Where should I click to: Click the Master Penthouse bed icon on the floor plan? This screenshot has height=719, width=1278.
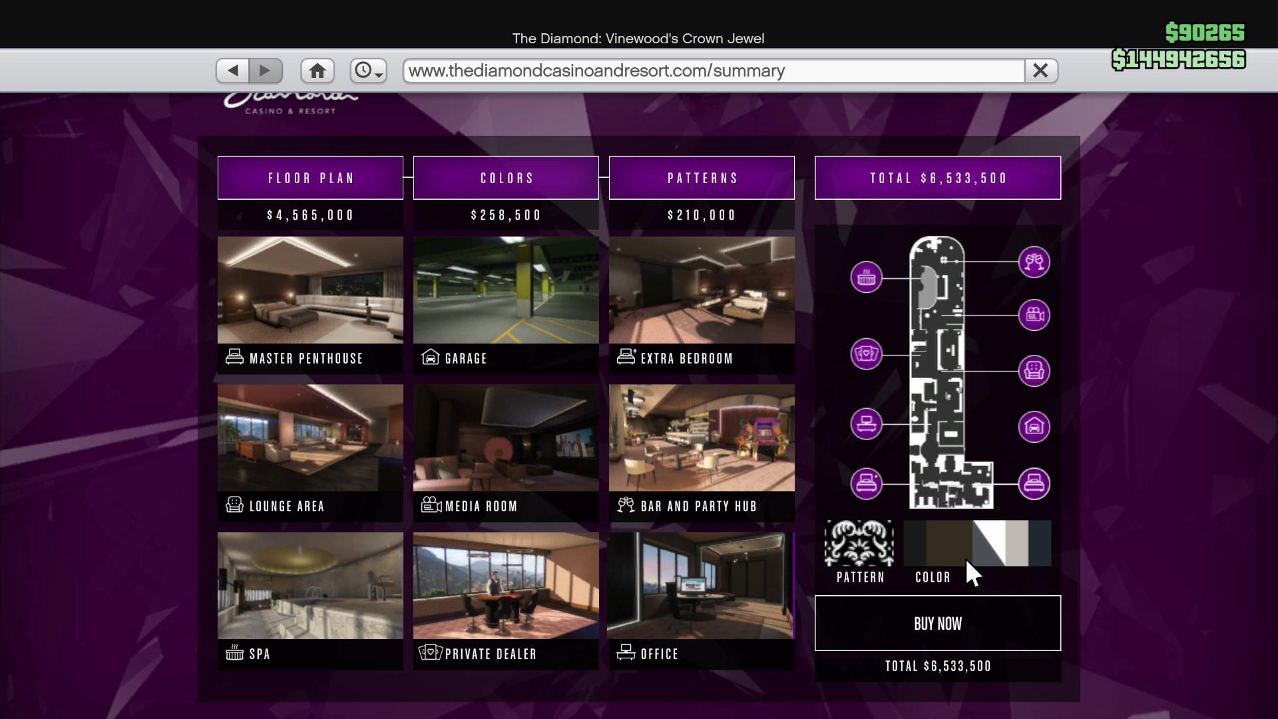click(1034, 483)
